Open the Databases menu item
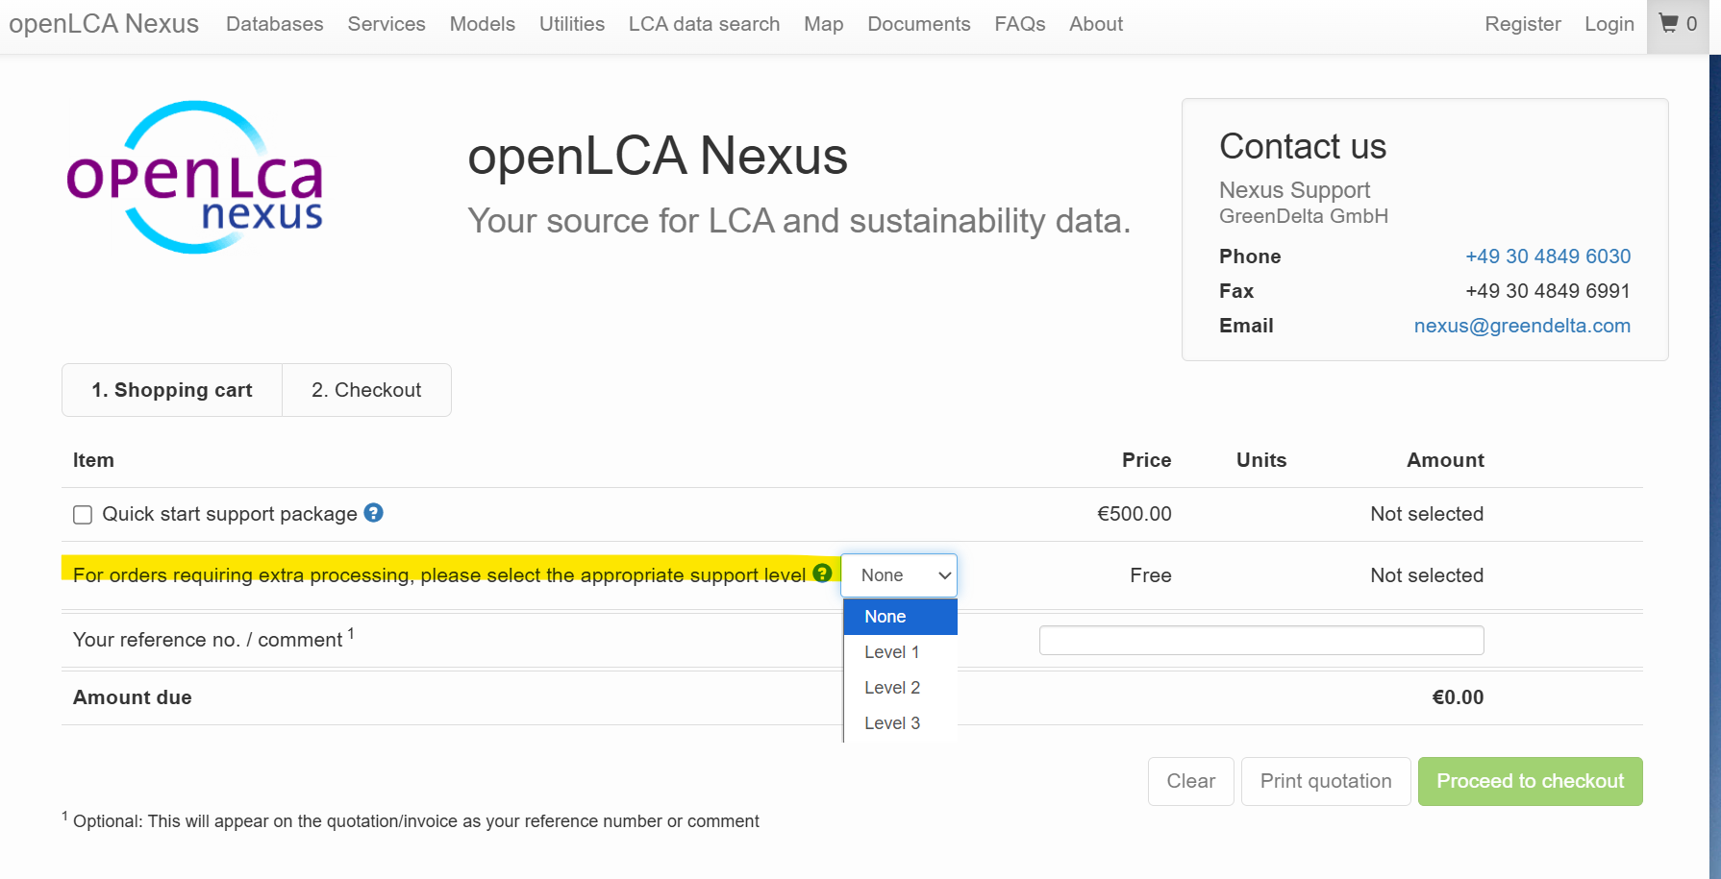Image resolution: width=1721 pixels, height=879 pixels. click(x=275, y=24)
